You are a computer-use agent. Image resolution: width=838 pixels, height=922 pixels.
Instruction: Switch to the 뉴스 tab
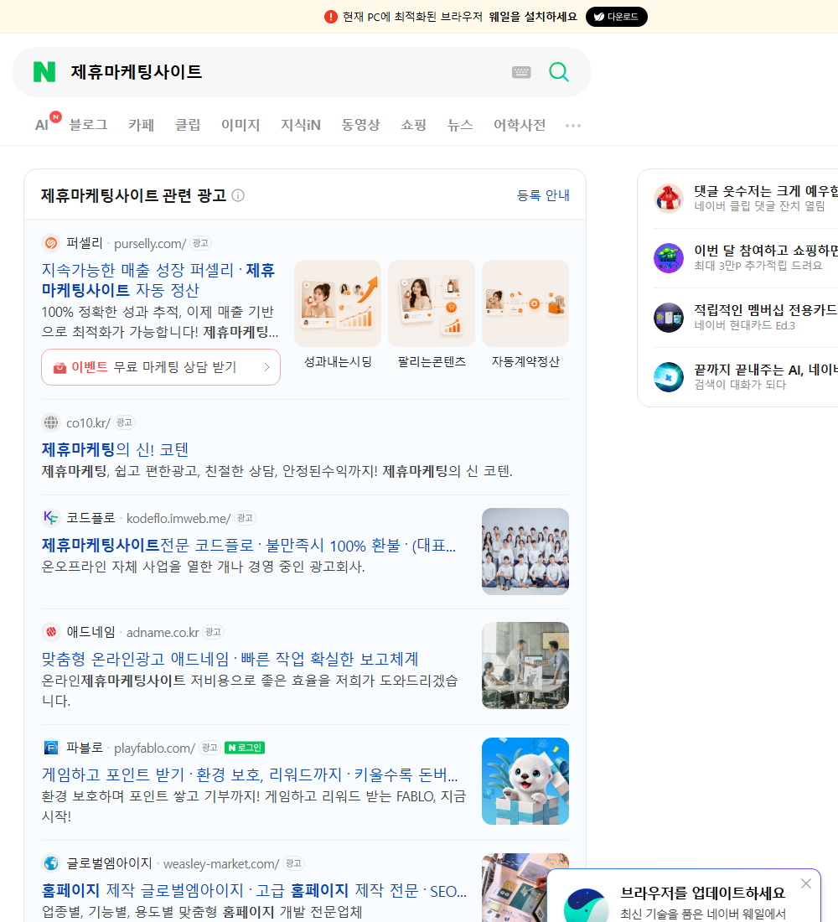pos(460,125)
